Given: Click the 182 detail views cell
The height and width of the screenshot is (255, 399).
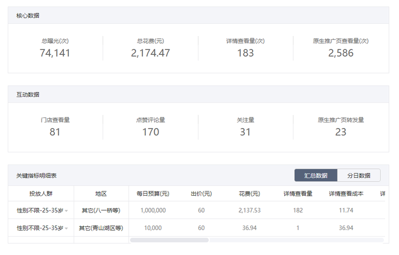Looking at the screenshot, I should 298,211.
